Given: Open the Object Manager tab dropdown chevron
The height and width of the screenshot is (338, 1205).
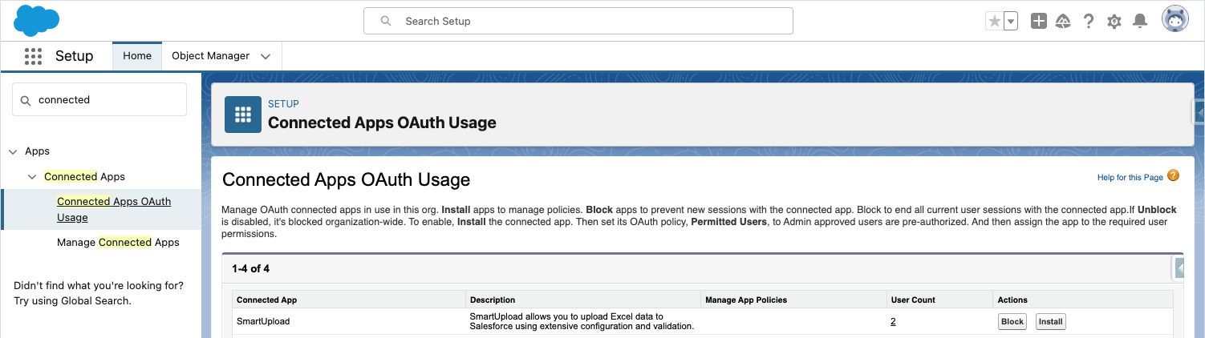Looking at the screenshot, I should pyautogui.click(x=266, y=56).
